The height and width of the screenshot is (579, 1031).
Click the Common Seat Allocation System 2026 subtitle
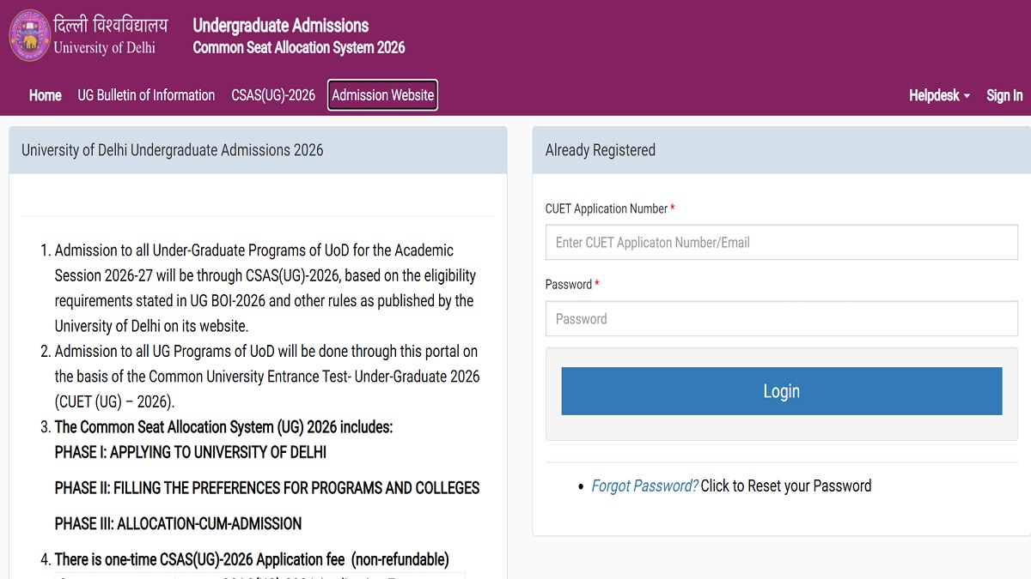point(299,48)
